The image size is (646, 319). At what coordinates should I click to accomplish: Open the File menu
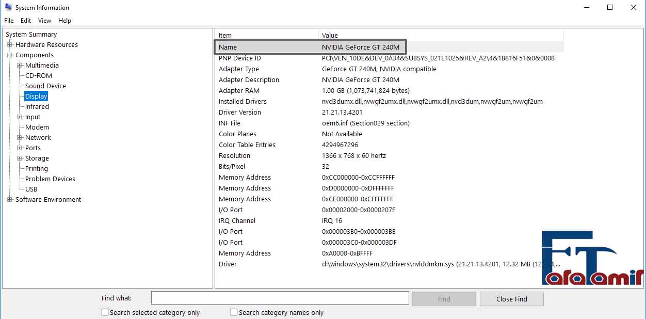(9, 21)
